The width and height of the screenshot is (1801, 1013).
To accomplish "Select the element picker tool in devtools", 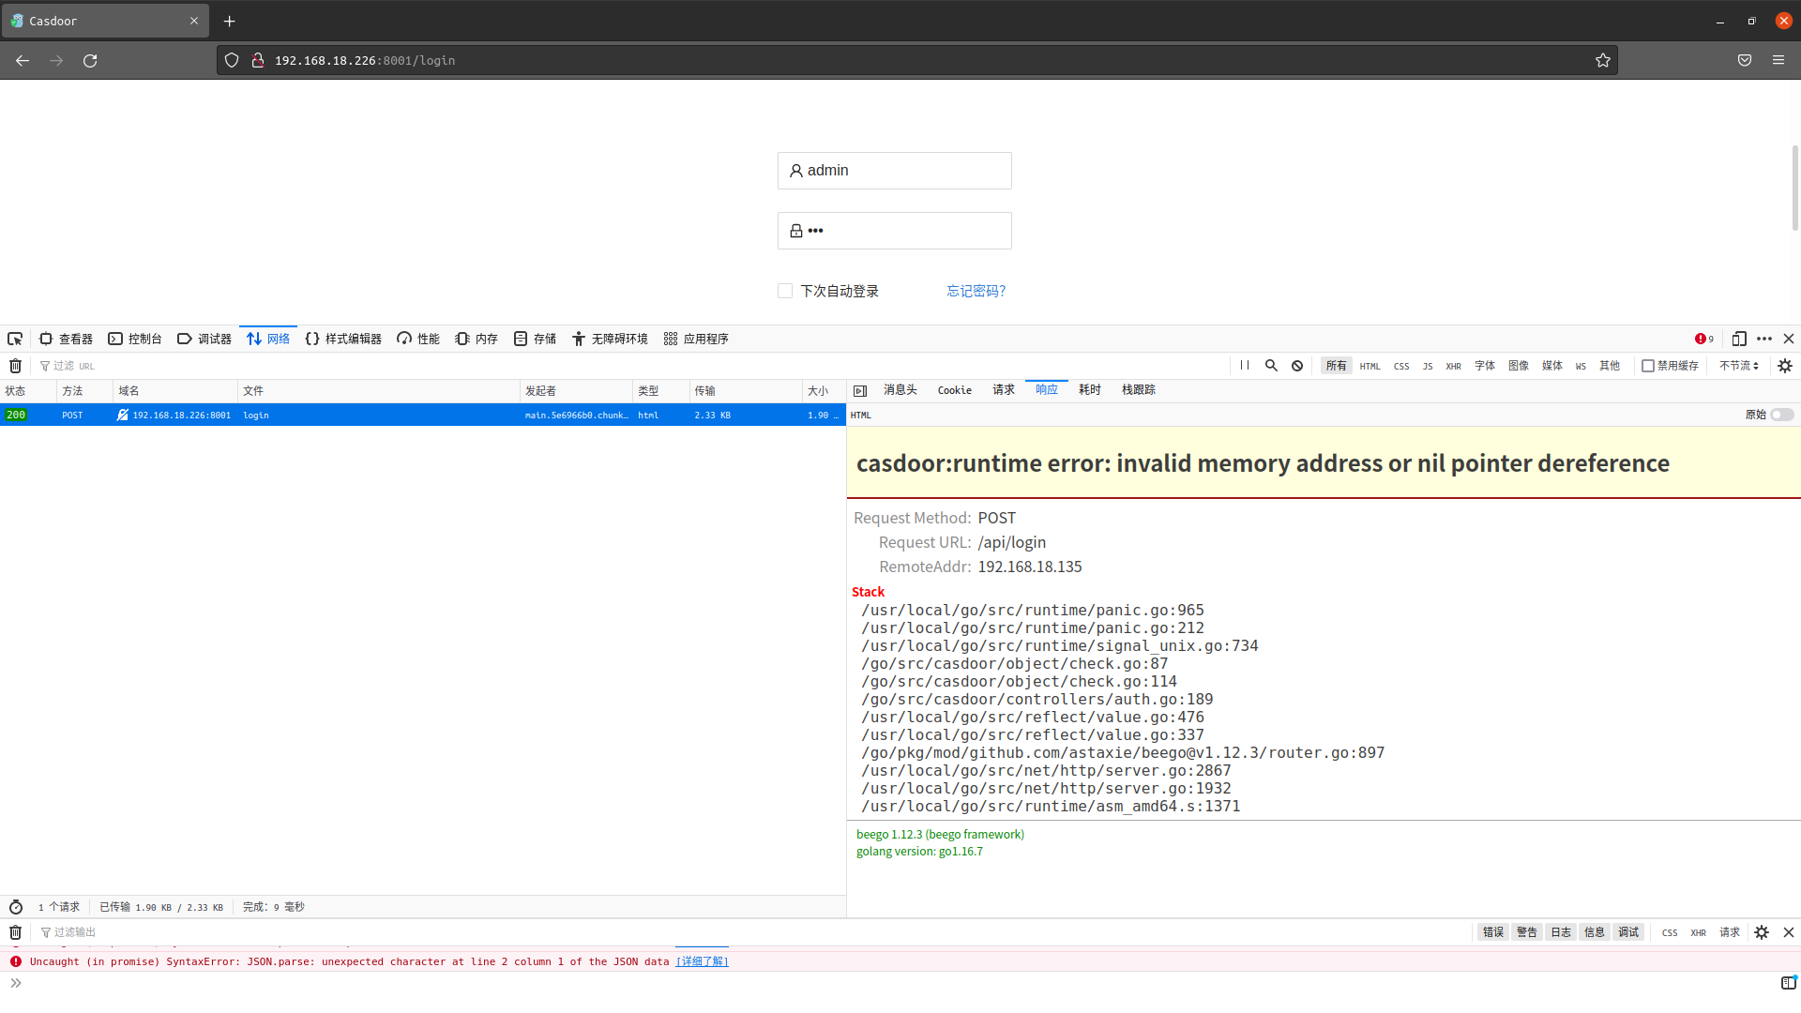I will (14, 339).
